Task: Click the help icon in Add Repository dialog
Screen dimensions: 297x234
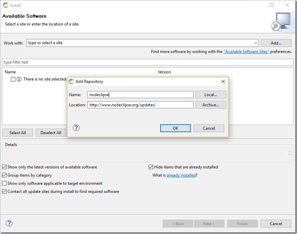Action: click(76, 128)
